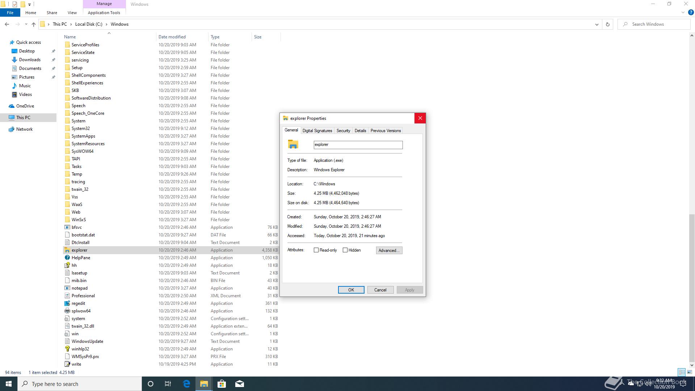
Task: Click the HelpPane question mark icon
Action: 67,258
